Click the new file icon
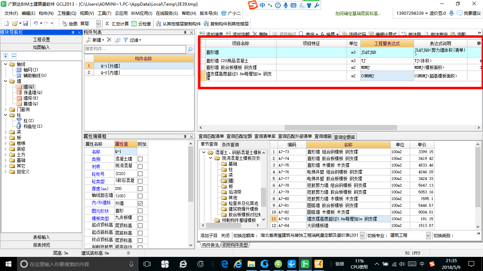 coord(6,24)
